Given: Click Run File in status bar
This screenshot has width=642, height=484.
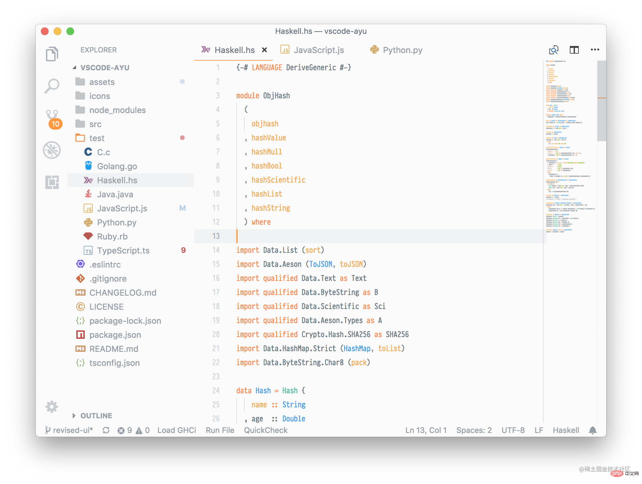Looking at the screenshot, I should (220, 430).
